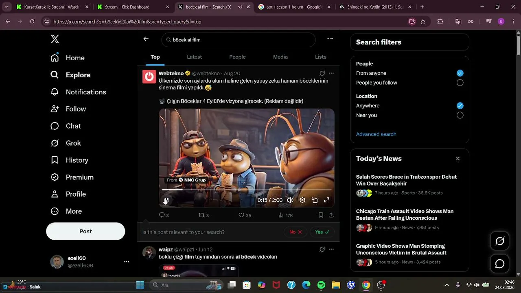
Task: Bookmark the Webtekno post
Action: 321,215
